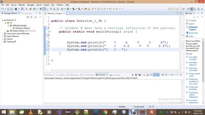Open the File menu
Image resolution: width=205 pixels, height=115 pixels.
click(x=2, y=5)
